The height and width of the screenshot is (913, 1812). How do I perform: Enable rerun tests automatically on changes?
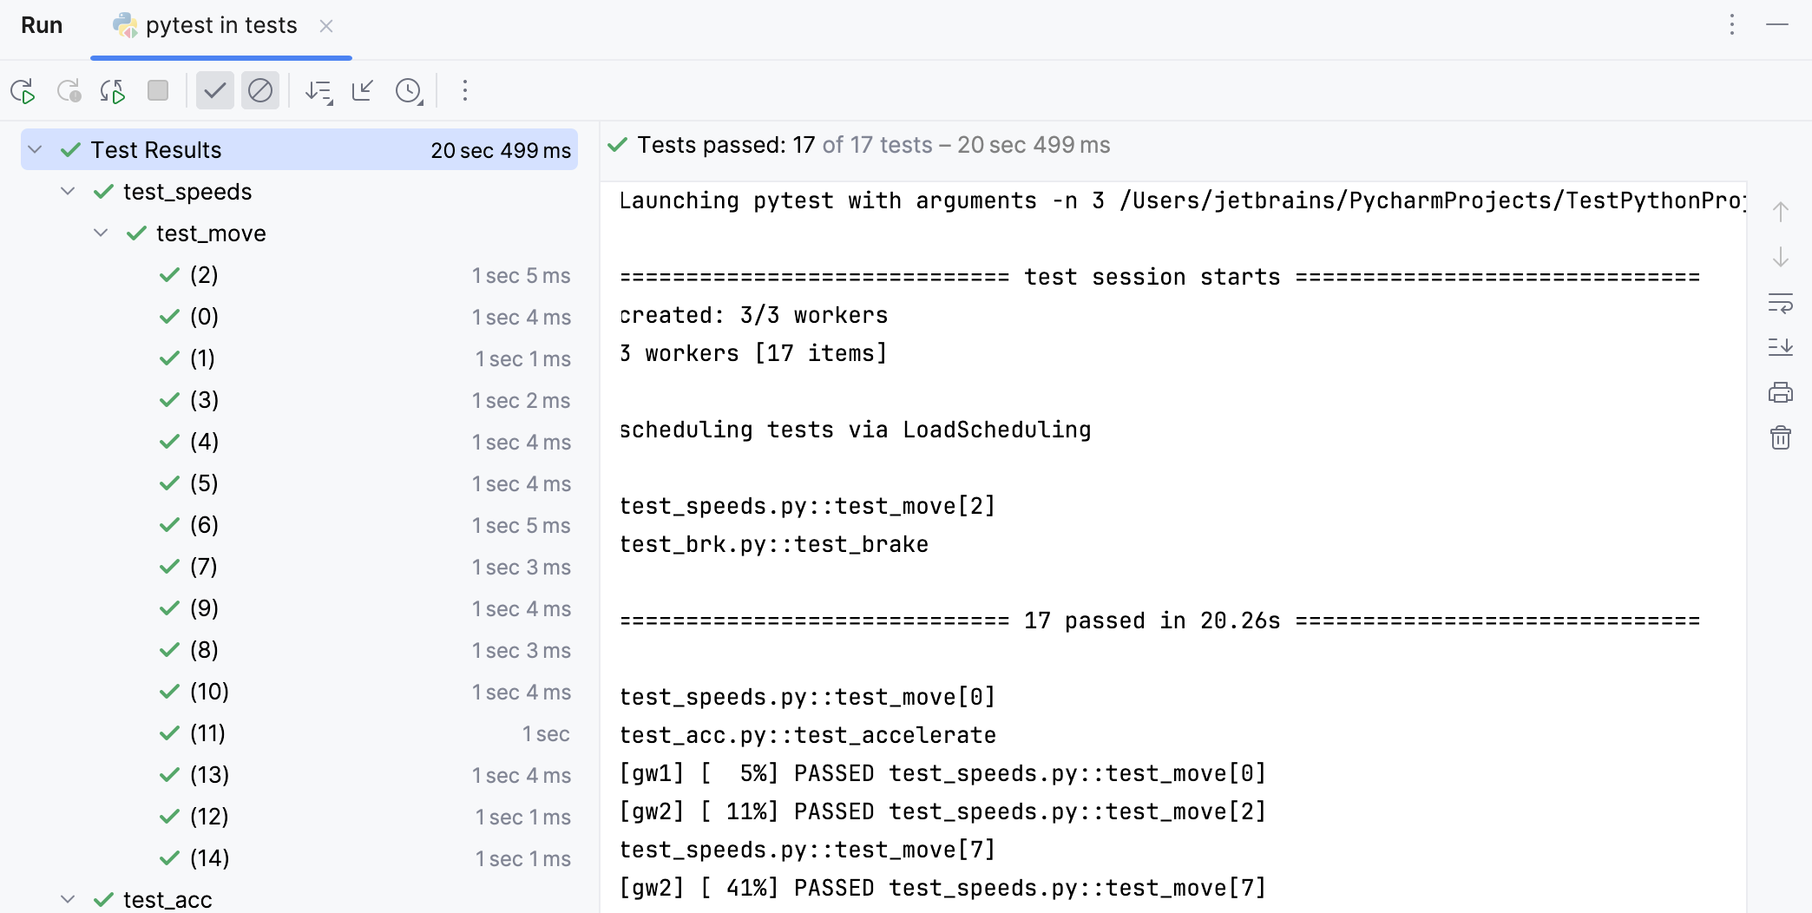[112, 90]
